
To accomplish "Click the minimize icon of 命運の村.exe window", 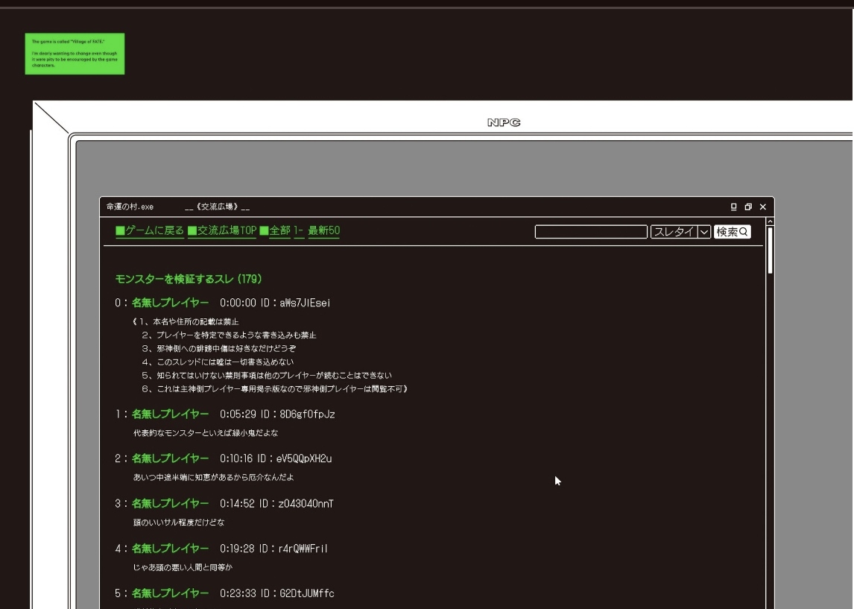I will [733, 207].
